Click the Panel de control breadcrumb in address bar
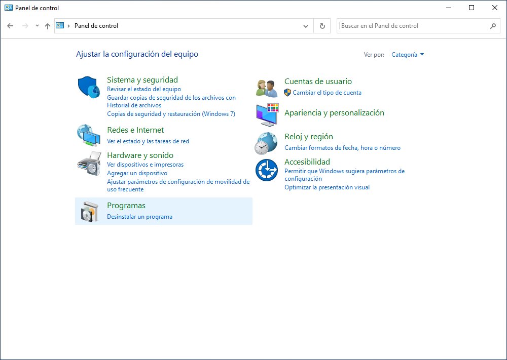Screen dimensions: 507x360 (96, 26)
